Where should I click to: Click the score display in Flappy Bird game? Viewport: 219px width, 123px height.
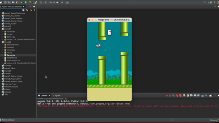point(109,33)
